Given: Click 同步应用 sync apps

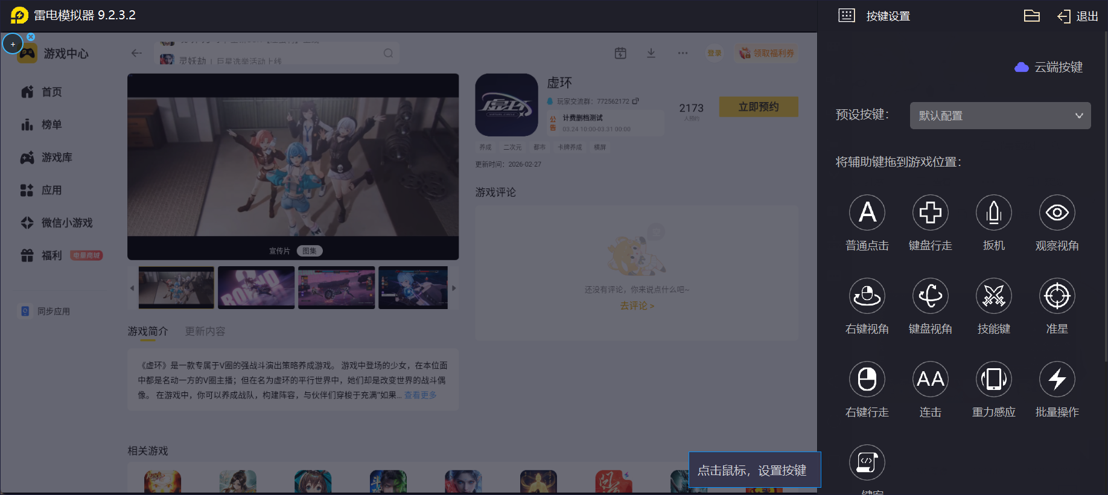Looking at the screenshot, I should 46,311.
